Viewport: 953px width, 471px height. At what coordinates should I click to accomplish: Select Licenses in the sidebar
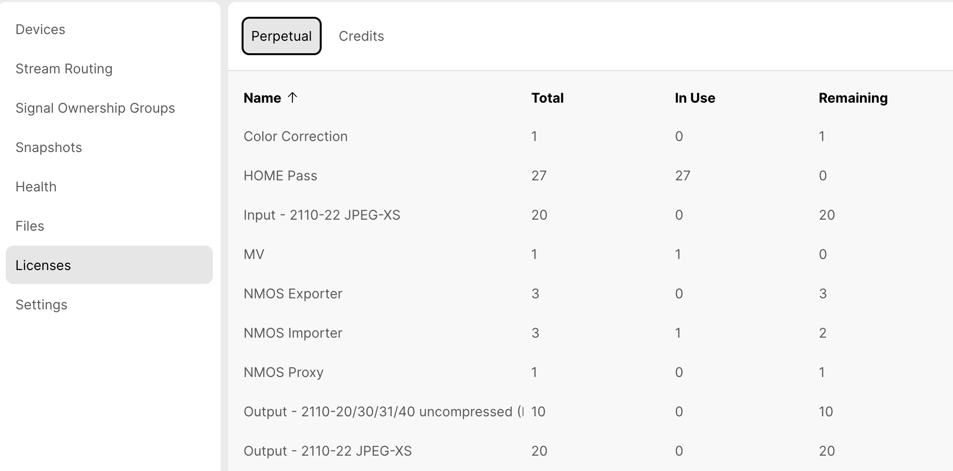click(x=43, y=265)
